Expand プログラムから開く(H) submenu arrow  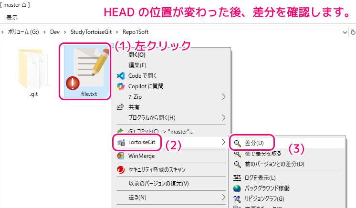tap(223, 118)
